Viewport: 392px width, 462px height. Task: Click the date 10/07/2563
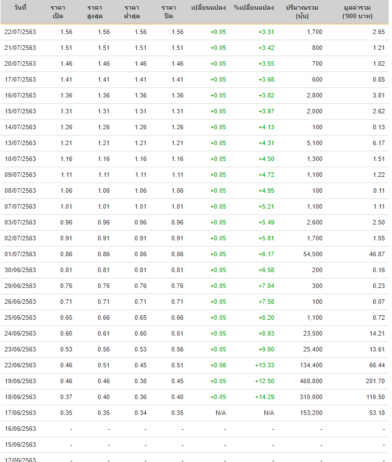click(x=20, y=159)
